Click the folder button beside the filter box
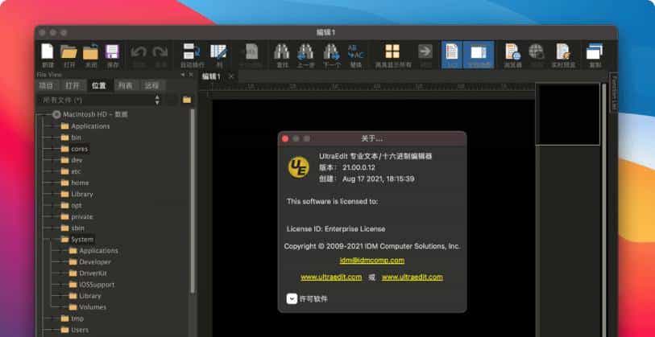This screenshot has width=655, height=337. coord(187,100)
